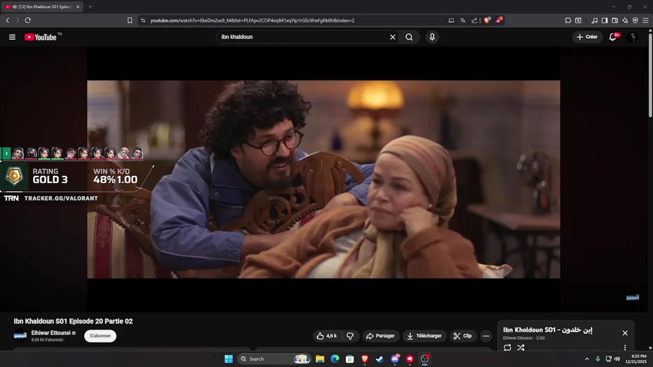Expand the tracker overlay green arrow
This screenshot has height=367, width=653.
pyautogui.click(x=6, y=153)
